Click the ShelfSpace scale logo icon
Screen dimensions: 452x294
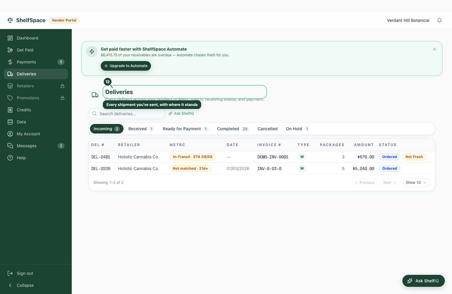10,20
